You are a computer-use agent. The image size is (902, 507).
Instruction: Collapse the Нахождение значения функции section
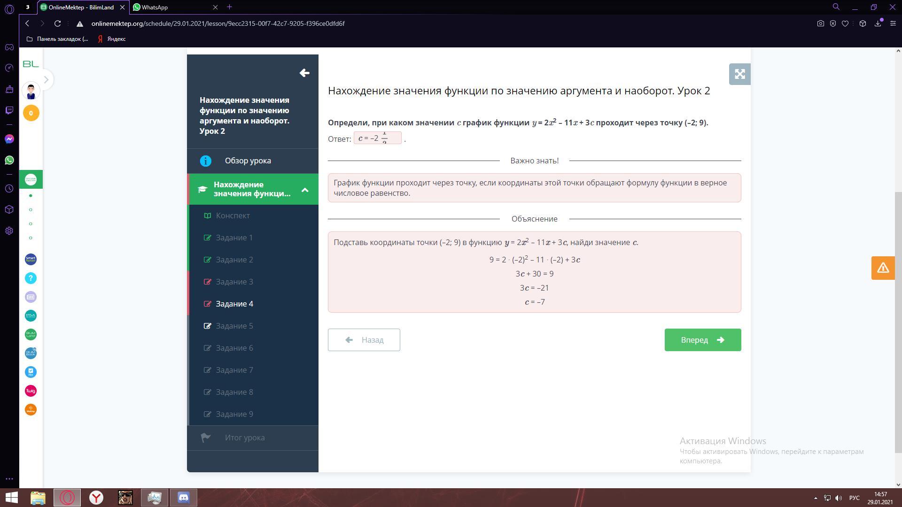(305, 190)
